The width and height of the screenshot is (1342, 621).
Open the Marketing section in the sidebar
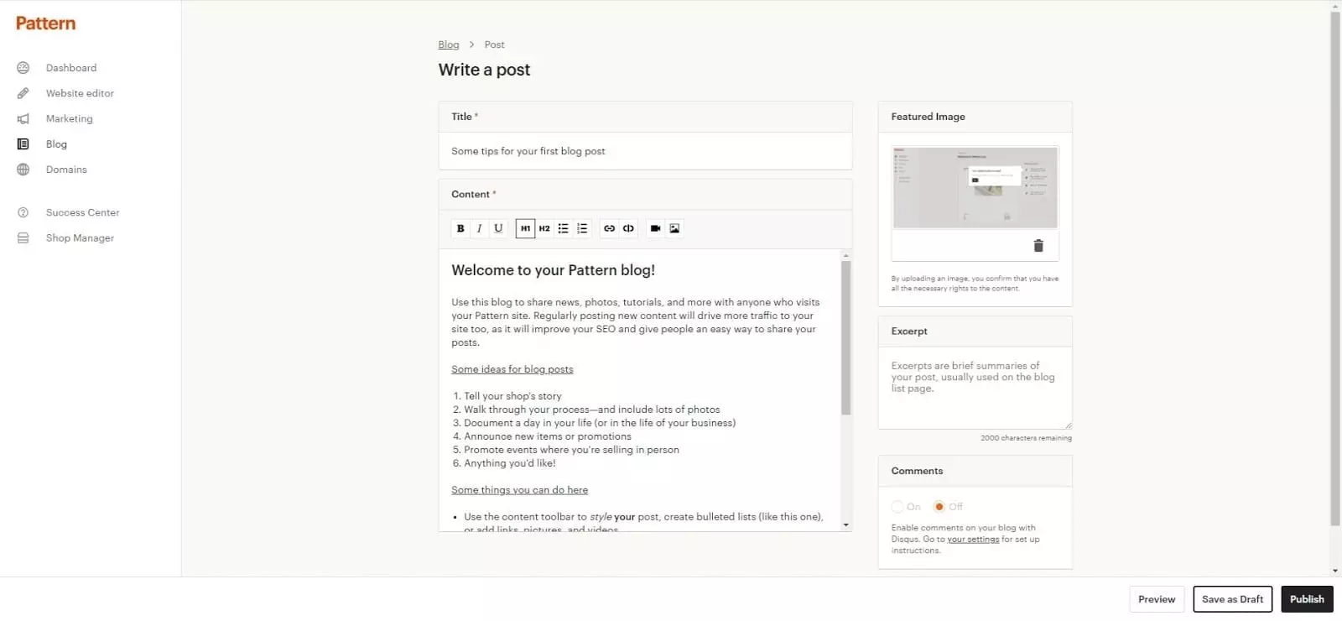pos(69,118)
